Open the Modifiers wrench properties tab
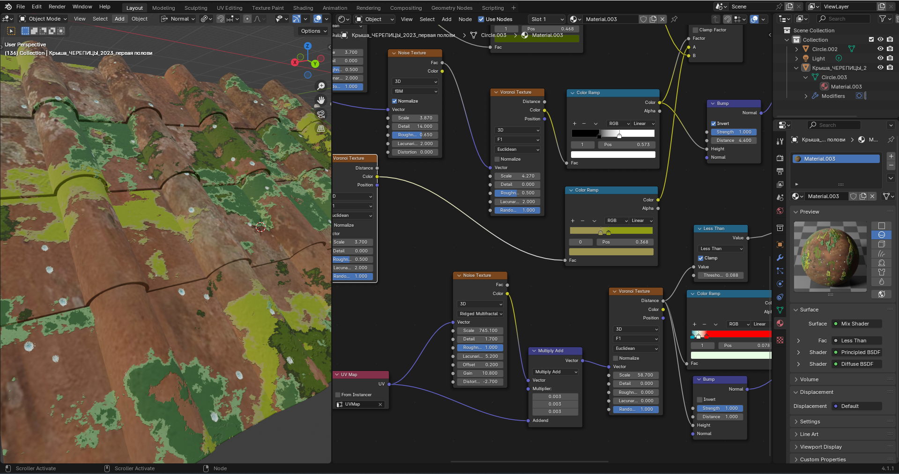 (x=780, y=258)
